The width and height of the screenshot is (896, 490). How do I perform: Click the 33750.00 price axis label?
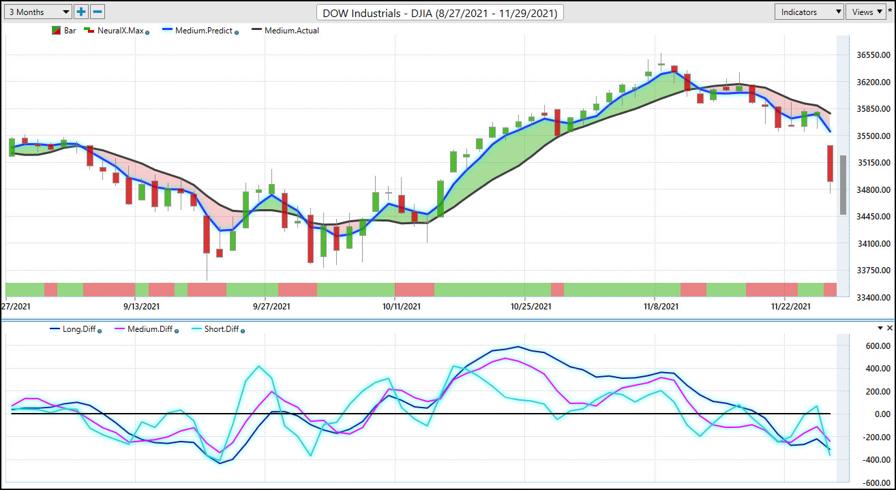pos(873,270)
